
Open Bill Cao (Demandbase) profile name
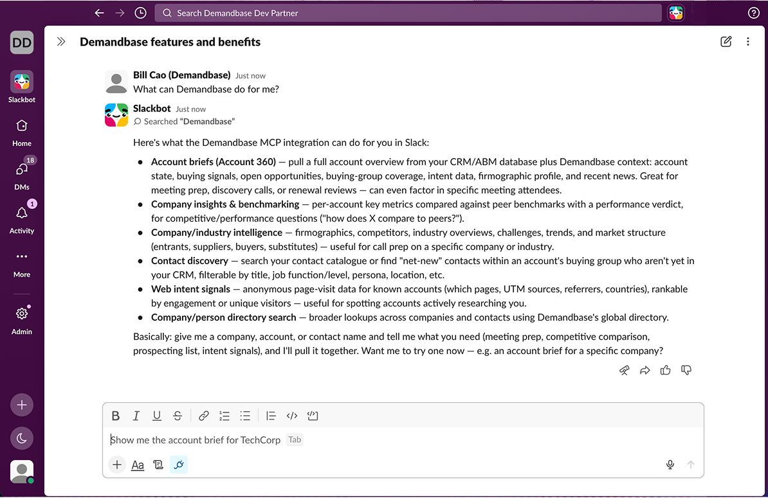pos(182,75)
